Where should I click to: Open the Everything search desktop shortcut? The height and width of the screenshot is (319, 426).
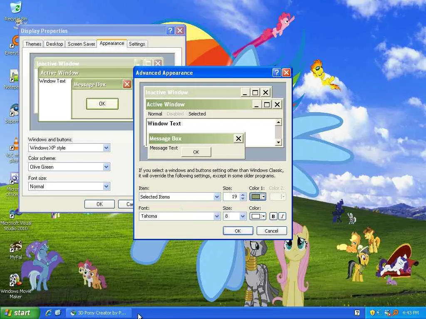[13, 46]
